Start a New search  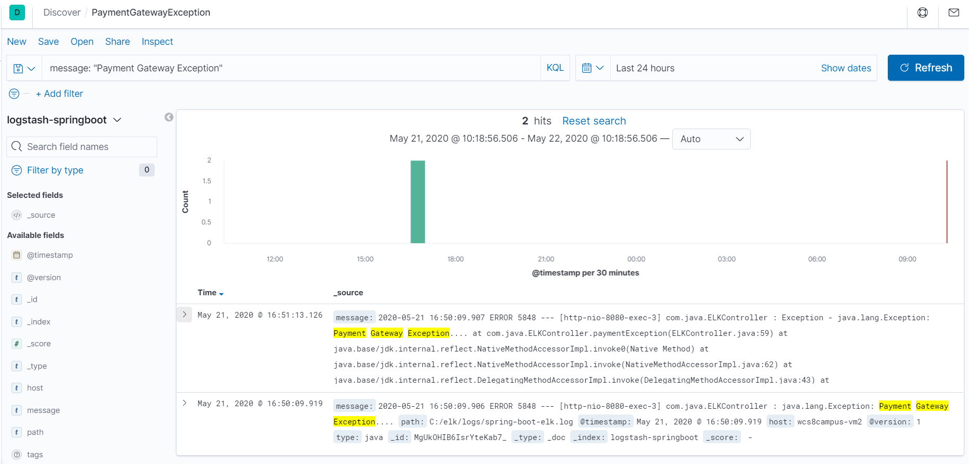pyautogui.click(x=17, y=42)
